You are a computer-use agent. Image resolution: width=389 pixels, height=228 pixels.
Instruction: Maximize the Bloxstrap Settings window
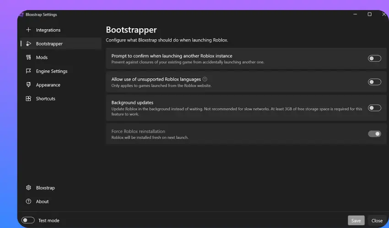[x=369, y=15]
